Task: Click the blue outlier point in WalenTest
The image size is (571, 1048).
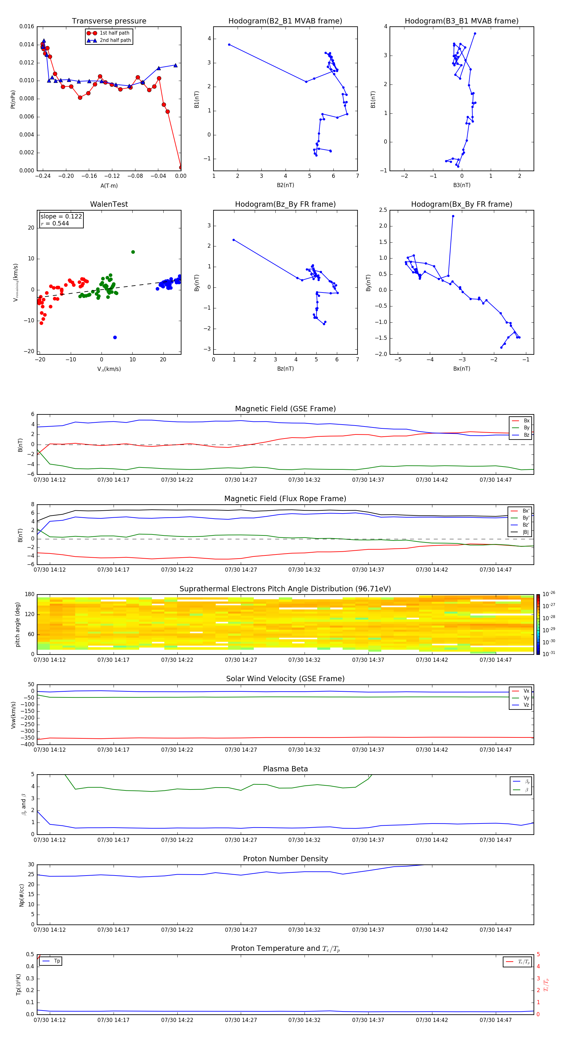Action: point(115,338)
